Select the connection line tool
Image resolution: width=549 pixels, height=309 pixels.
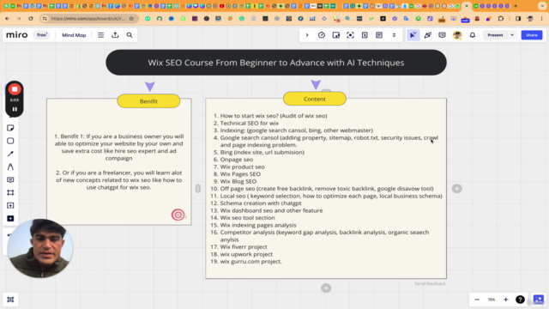click(x=10, y=154)
